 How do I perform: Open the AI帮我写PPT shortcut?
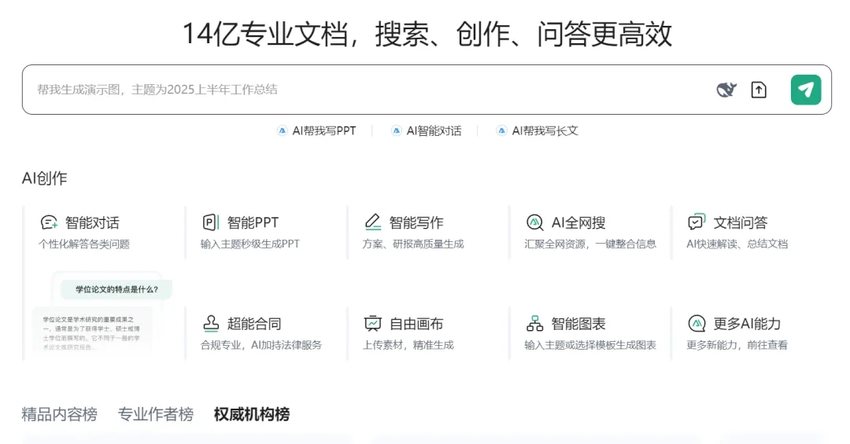[x=323, y=130]
